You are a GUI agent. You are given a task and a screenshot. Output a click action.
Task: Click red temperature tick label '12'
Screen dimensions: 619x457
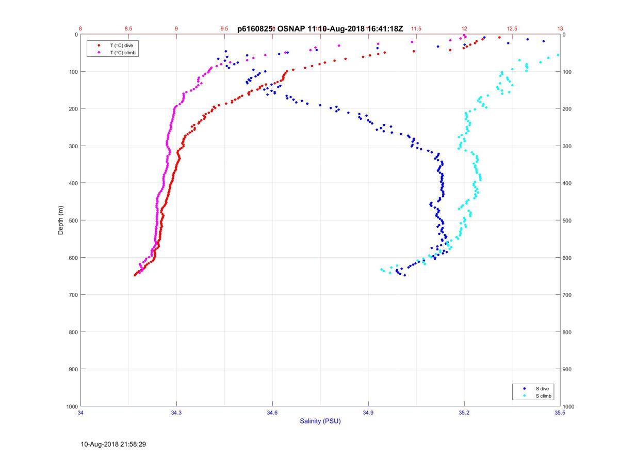(464, 29)
